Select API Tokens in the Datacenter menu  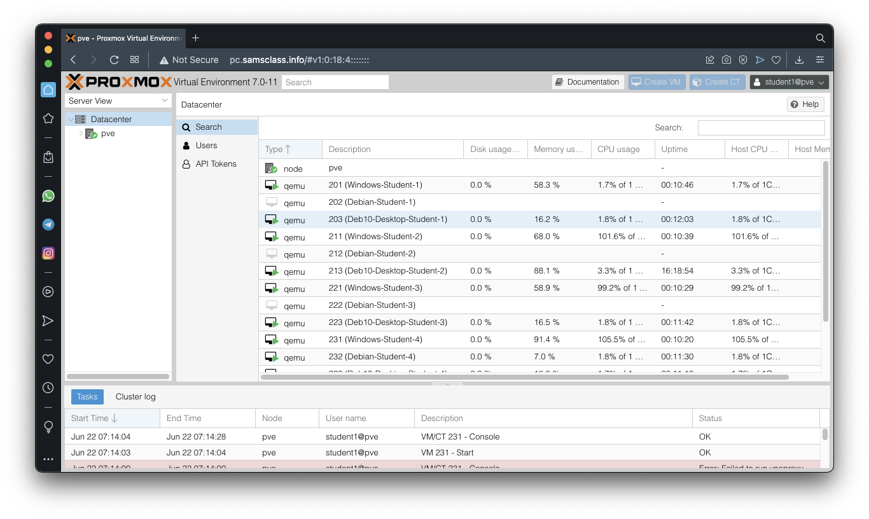click(x=216, y=164)
